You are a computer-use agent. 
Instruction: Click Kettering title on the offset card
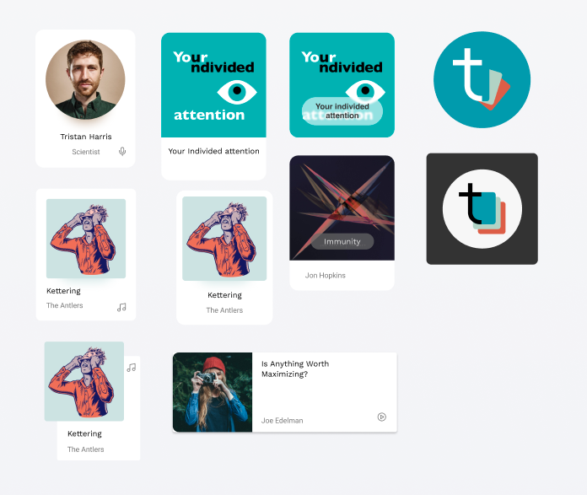(84, 433)
